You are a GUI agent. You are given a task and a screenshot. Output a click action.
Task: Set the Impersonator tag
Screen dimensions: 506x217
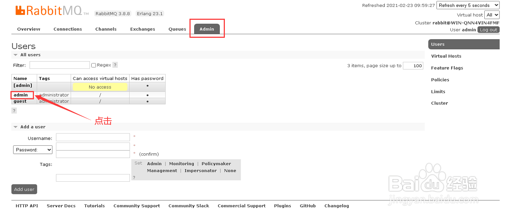[x=201, y=171]
